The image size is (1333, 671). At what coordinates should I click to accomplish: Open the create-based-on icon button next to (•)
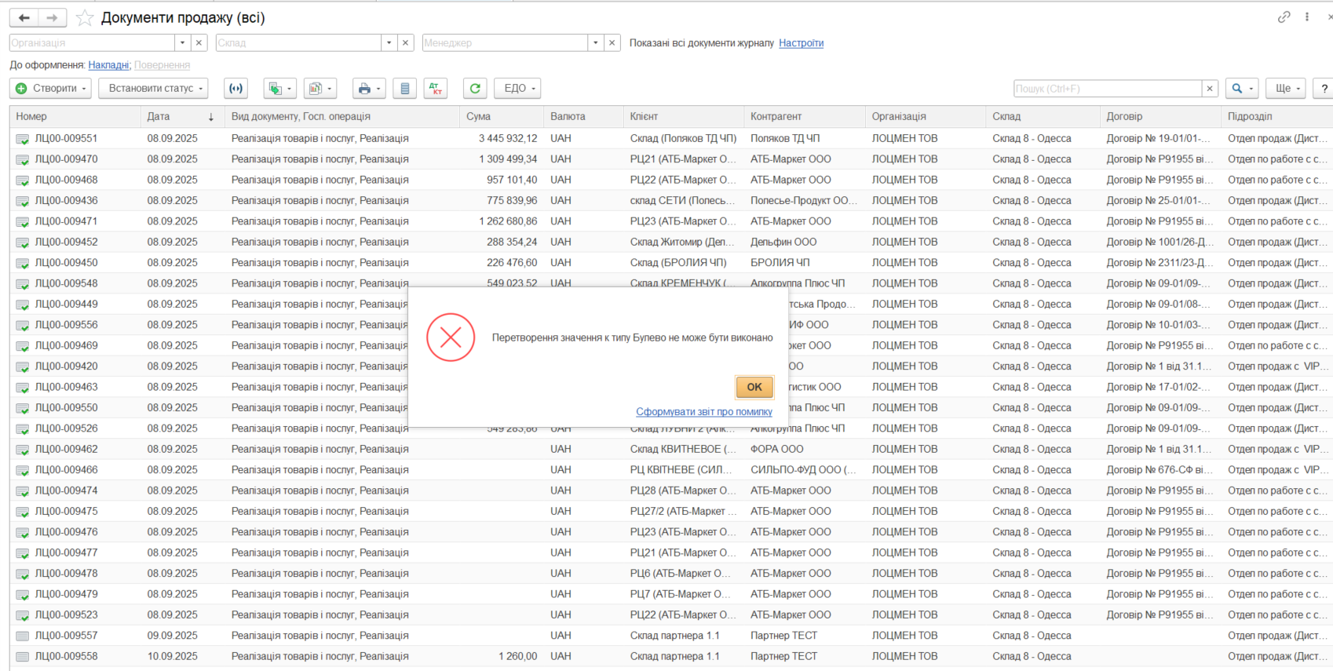279,89
